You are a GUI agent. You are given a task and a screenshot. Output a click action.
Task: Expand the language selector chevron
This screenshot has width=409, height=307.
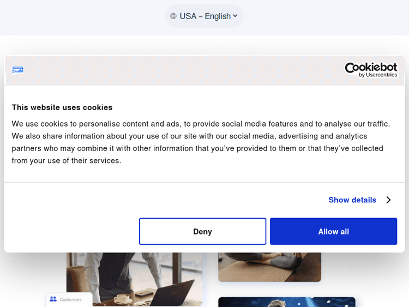click(236, 16)
